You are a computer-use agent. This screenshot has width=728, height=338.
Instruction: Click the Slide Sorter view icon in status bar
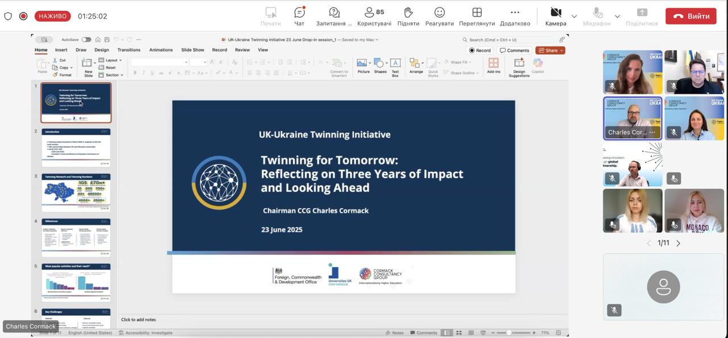pyautogui.click(x=458, y=333)
